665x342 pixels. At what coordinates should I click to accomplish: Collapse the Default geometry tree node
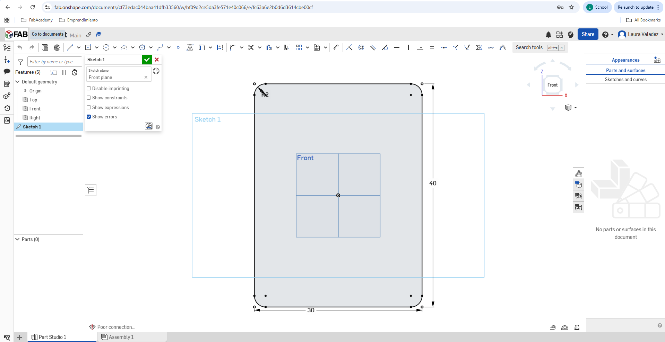tap(17, 82)
